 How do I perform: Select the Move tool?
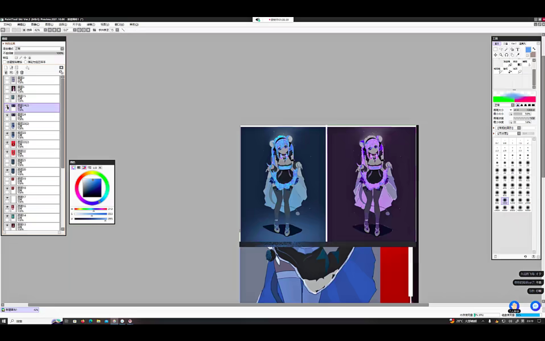(496, 55)
